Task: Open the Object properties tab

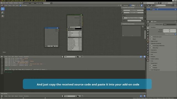Action: point(148,42)
